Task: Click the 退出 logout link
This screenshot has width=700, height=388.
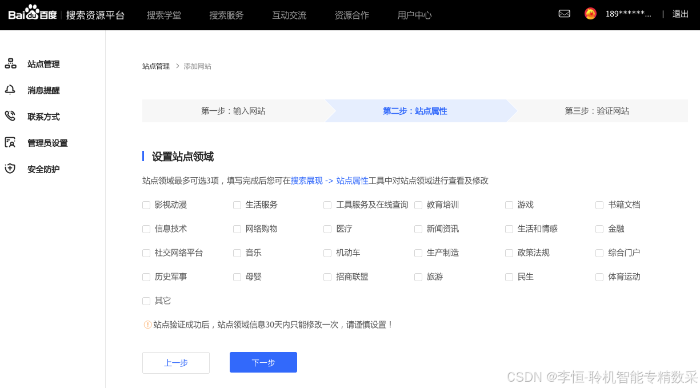Action: (681, 14)
